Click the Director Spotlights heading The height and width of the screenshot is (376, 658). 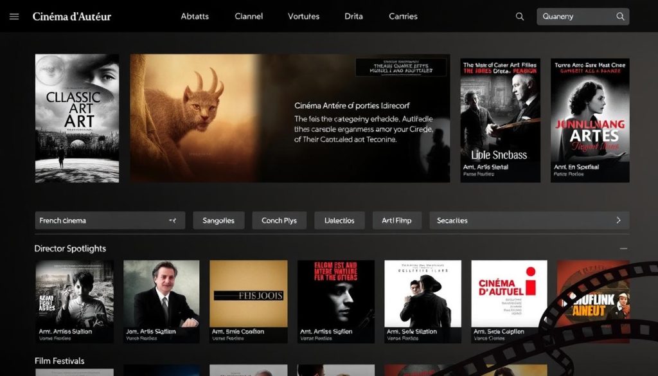tap(71, 248)
